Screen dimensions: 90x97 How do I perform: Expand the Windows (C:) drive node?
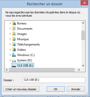(x=10, y=55)
